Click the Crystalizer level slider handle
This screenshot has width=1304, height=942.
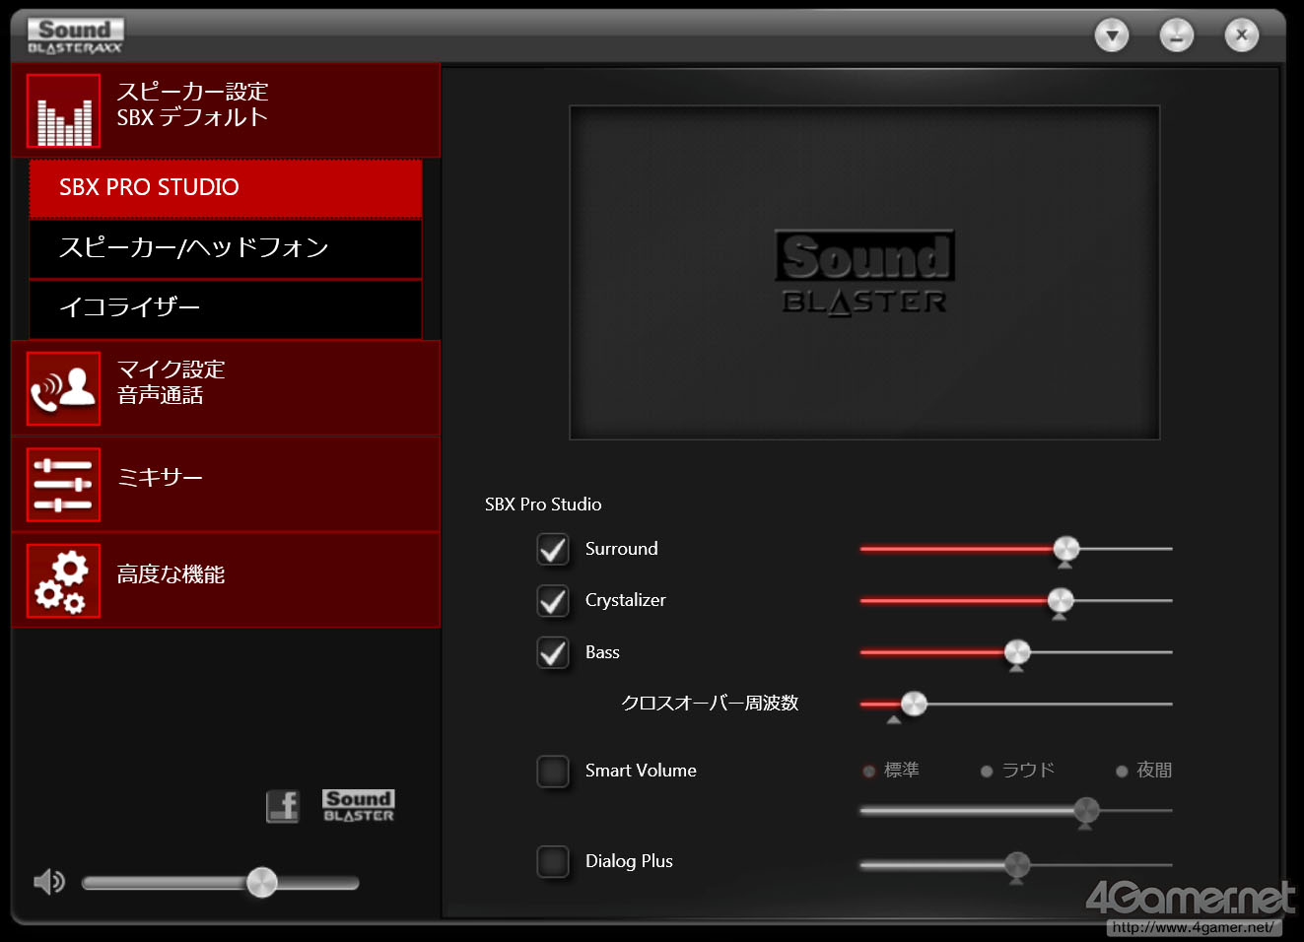pyautogui.click(x=1061, y=600)
